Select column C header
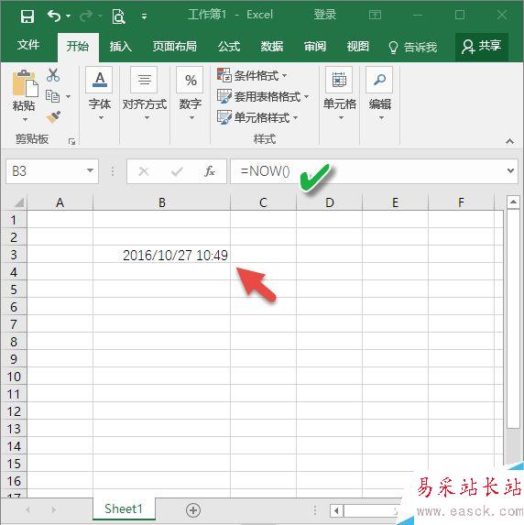524x525 pixels. pyautogui.click(x=263, y=202)
